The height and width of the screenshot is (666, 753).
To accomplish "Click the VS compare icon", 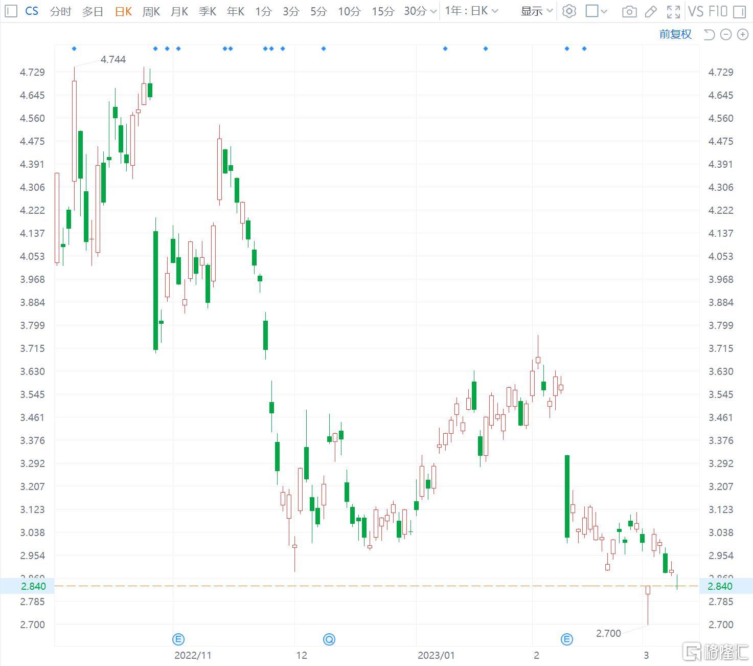I will coord(696,11).
